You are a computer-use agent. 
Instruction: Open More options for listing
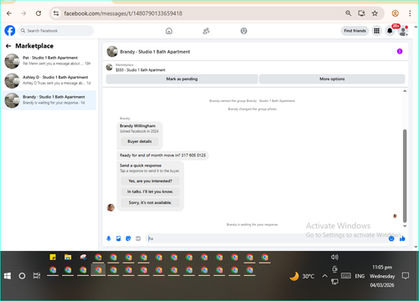tap(332, 79)
